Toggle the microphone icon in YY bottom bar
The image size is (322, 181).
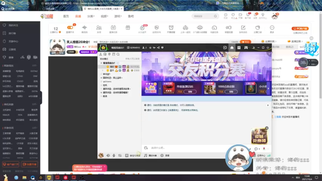click(114, 156)
